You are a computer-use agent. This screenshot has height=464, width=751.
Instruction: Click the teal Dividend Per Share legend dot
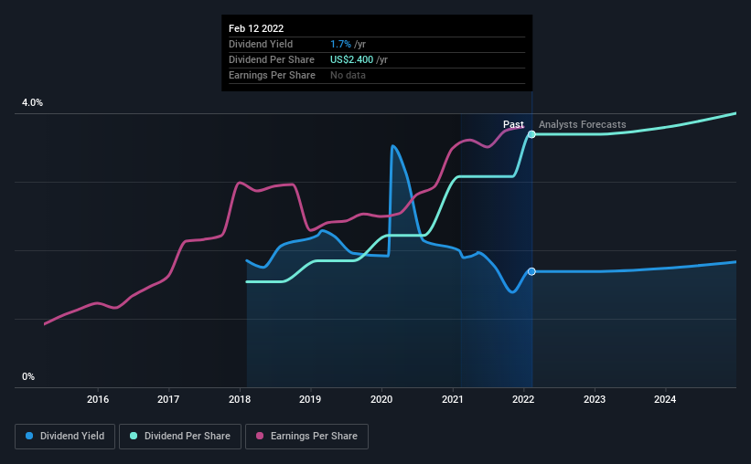(x=134, y=437)
